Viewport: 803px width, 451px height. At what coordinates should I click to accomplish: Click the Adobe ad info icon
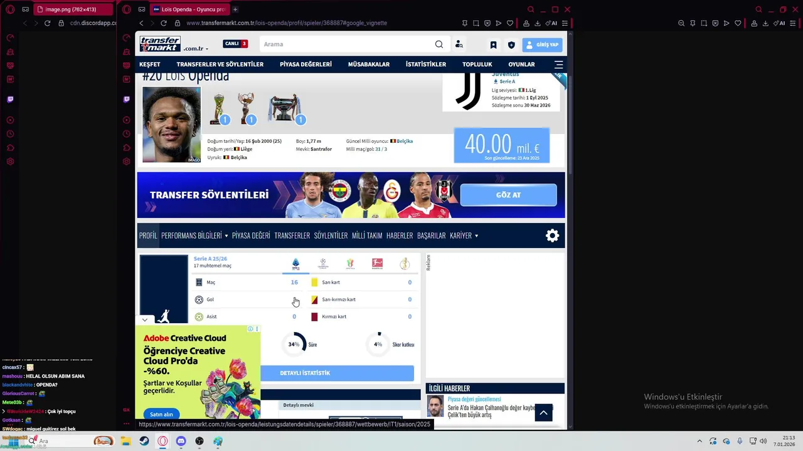[x=250, y=329]
